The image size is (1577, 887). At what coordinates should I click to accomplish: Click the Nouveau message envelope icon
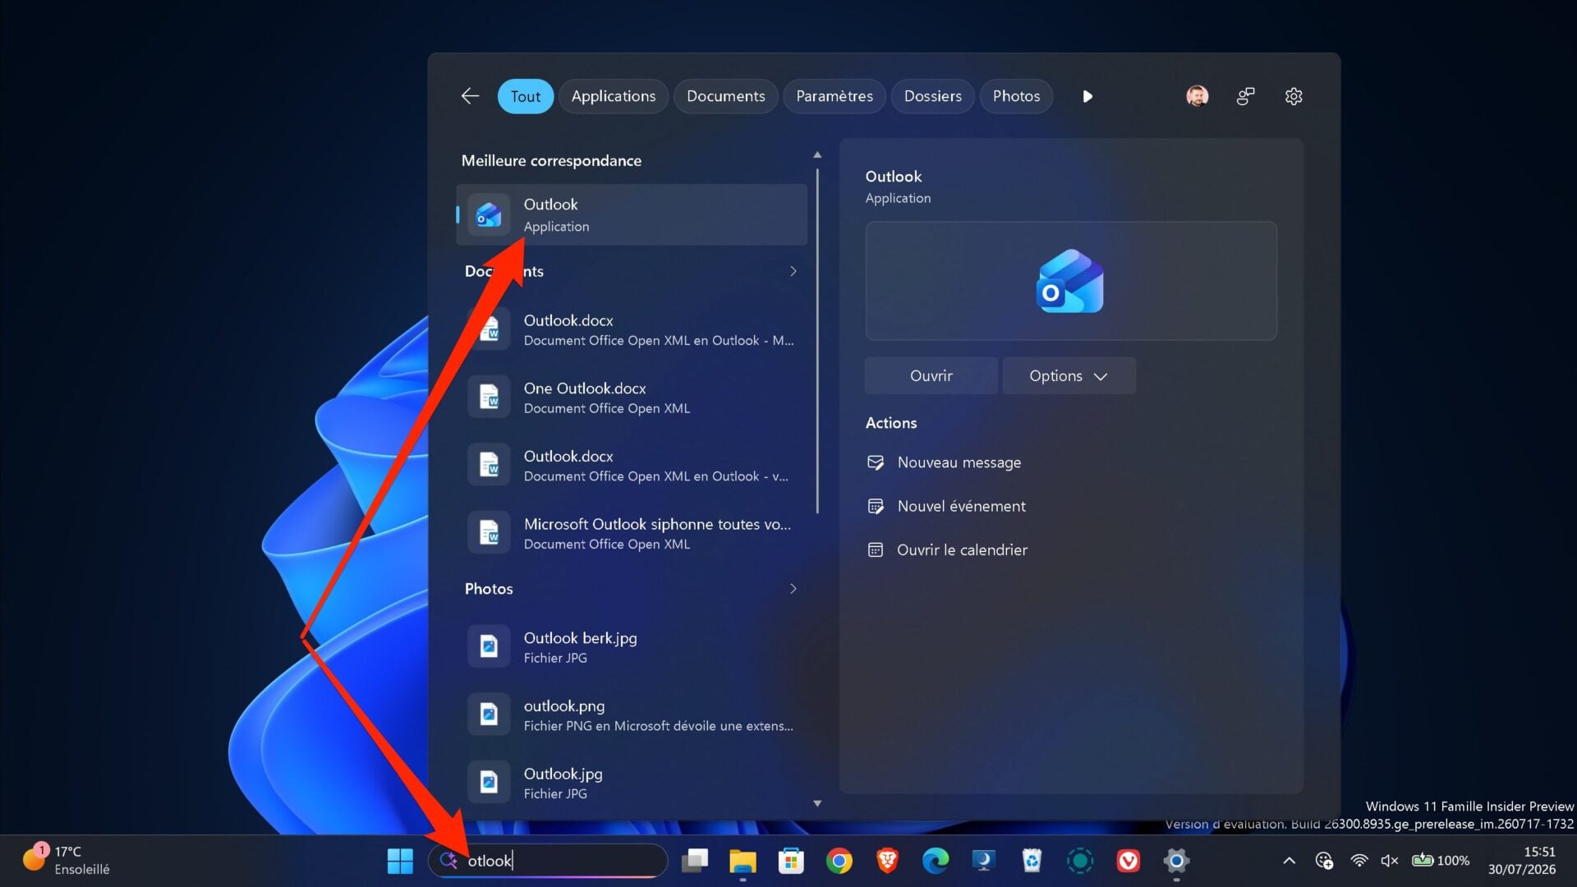pos(876,462)
